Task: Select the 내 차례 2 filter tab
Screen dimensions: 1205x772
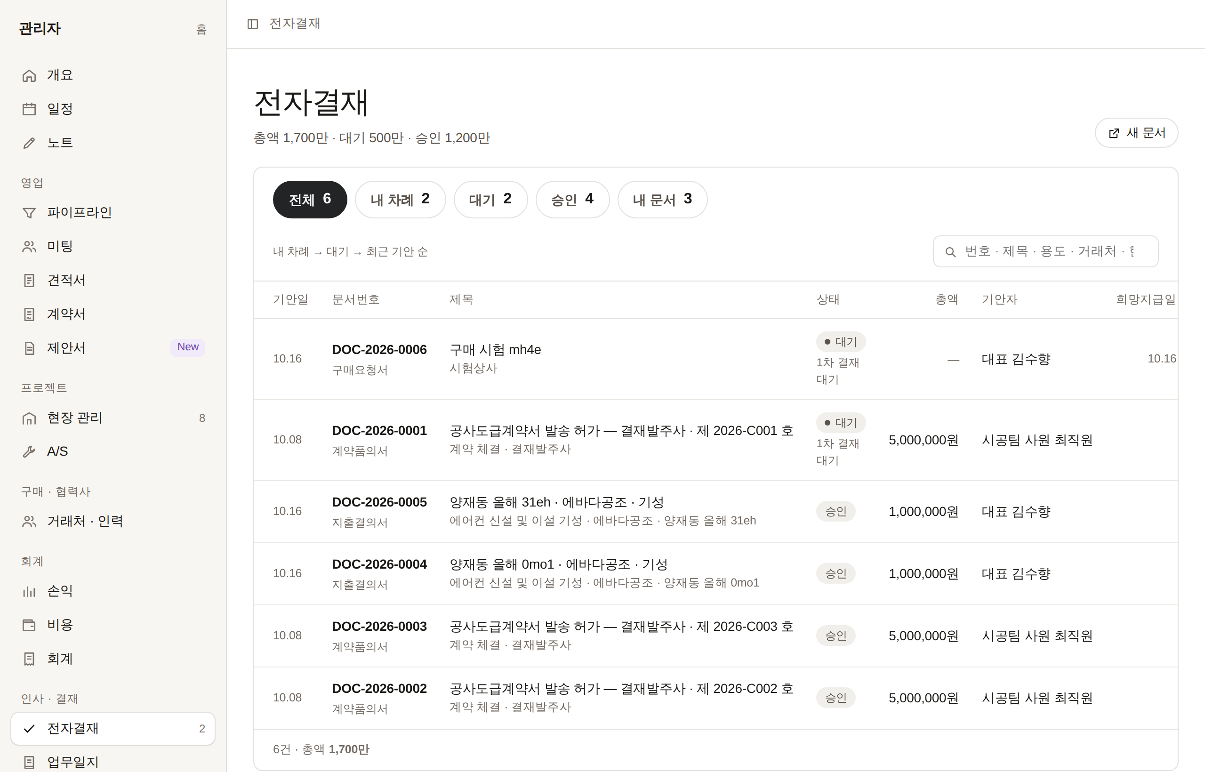Action: click(400, 200)
